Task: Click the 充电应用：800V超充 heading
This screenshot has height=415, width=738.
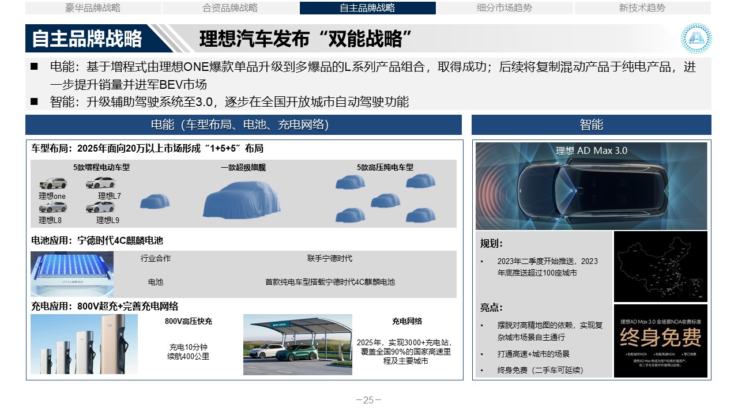Action: (x=104, y=306)
